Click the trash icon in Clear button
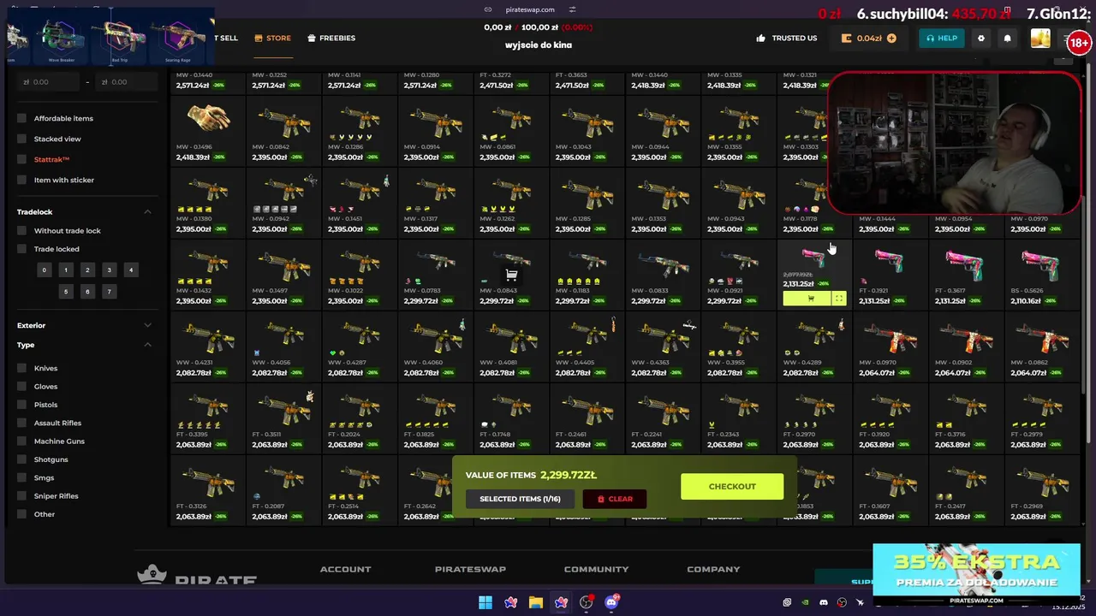 tap(601, 499)
